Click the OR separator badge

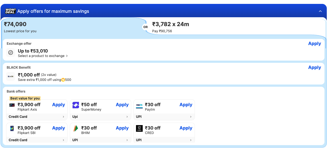[145, 27]
